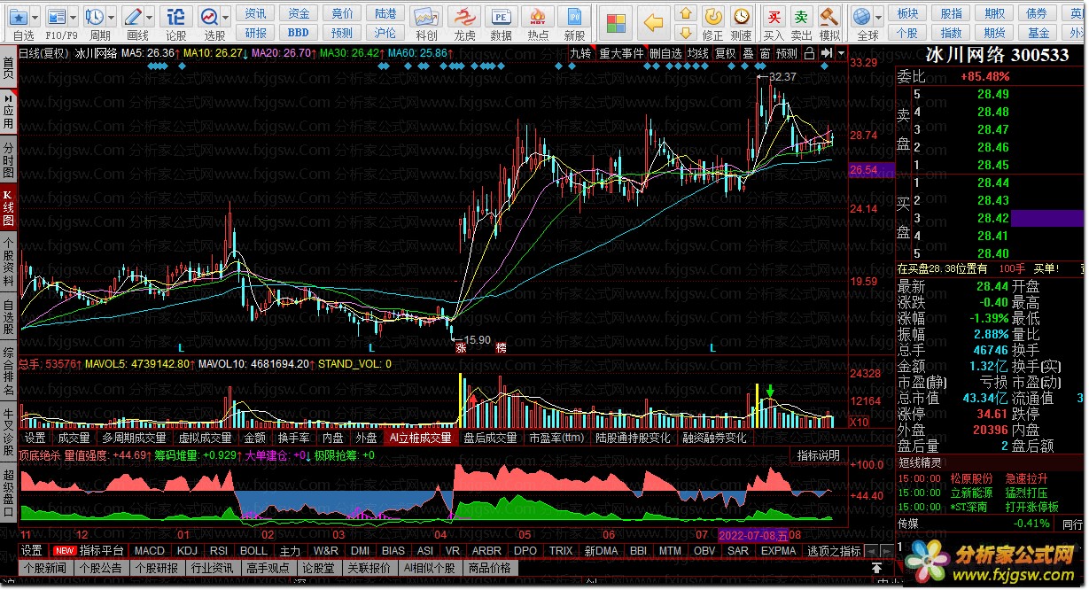Click the BBD button

299,33
